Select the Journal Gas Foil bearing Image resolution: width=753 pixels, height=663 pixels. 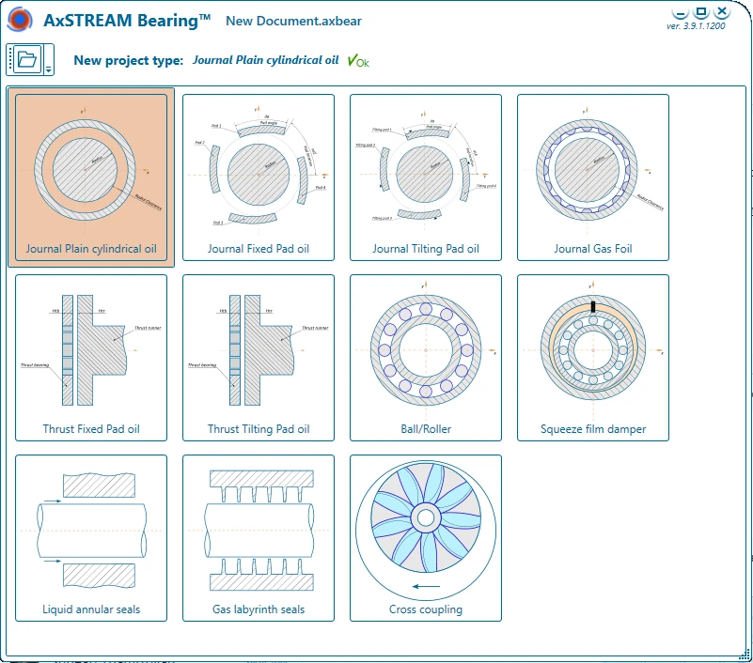(x=593, y=177)
